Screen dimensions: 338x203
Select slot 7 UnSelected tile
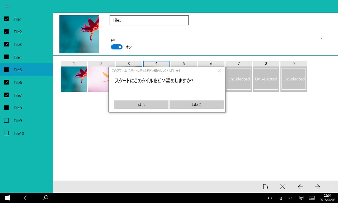tap(239, 79)
